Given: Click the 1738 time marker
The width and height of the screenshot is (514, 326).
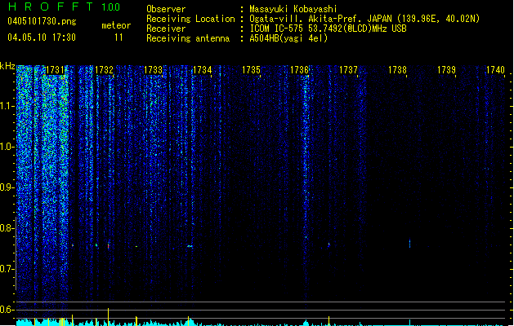Looking at the screenshot, I should [x=397, y=70].
